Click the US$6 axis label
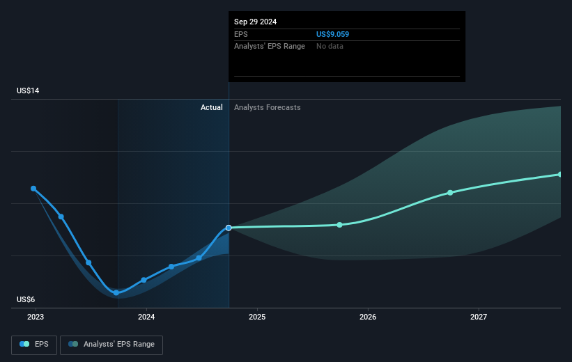Viewport: 572px width, 362px height. [x=26, y=299]
